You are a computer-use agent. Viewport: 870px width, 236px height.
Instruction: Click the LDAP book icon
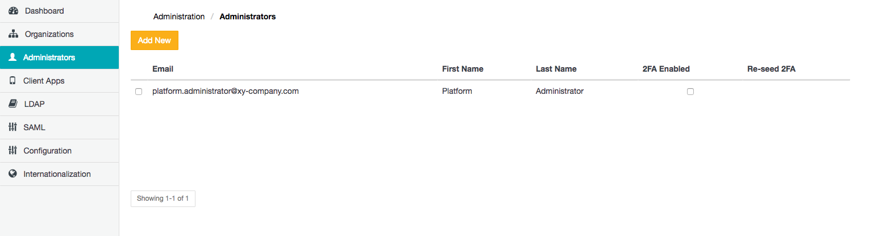(13, 104)
